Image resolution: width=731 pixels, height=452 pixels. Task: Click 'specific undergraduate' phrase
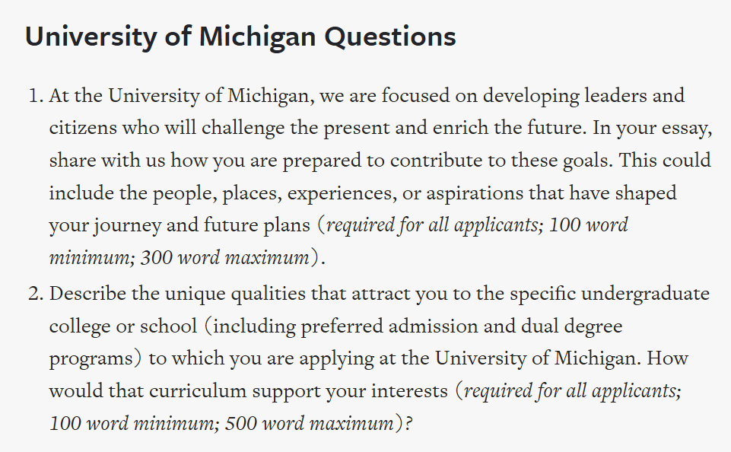pyautogui.click(x=609, y=294)
